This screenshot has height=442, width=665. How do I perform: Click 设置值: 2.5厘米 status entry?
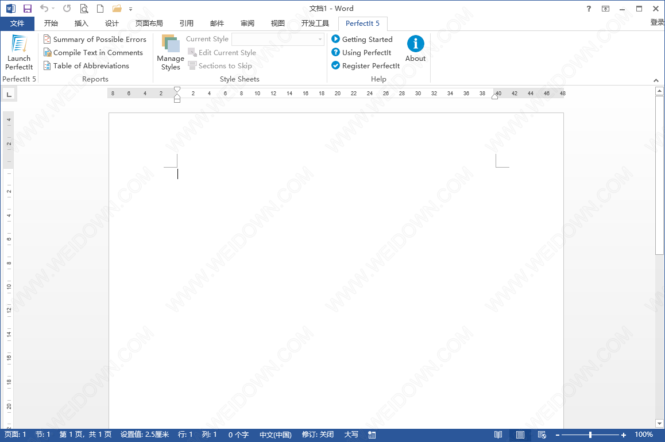point(145,435)
